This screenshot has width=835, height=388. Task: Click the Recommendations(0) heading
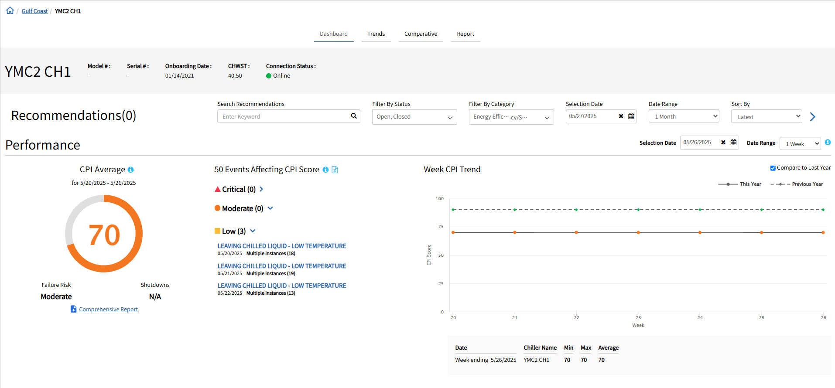(74, 115)
